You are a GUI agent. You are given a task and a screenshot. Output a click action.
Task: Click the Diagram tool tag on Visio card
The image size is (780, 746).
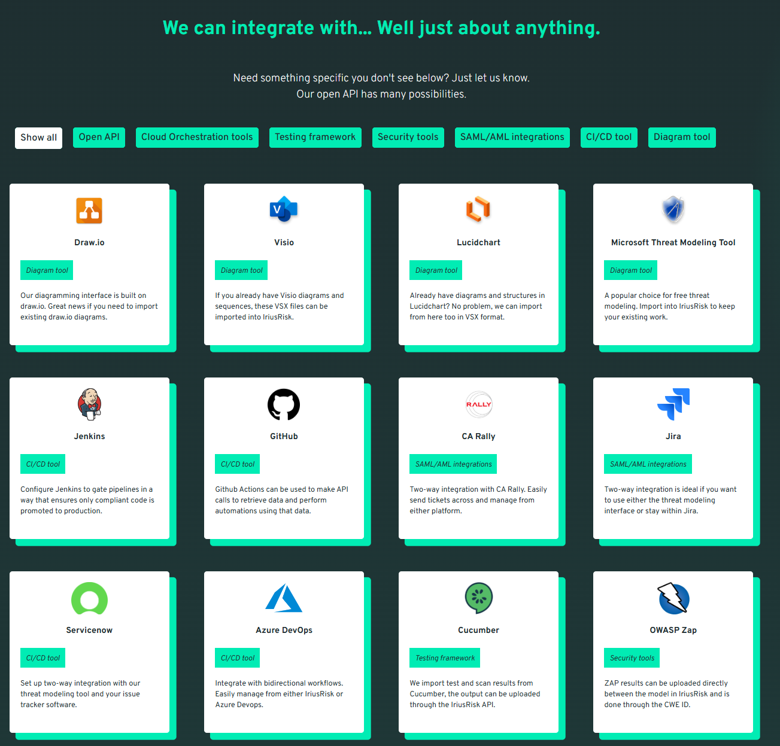(x=241, y=270)
